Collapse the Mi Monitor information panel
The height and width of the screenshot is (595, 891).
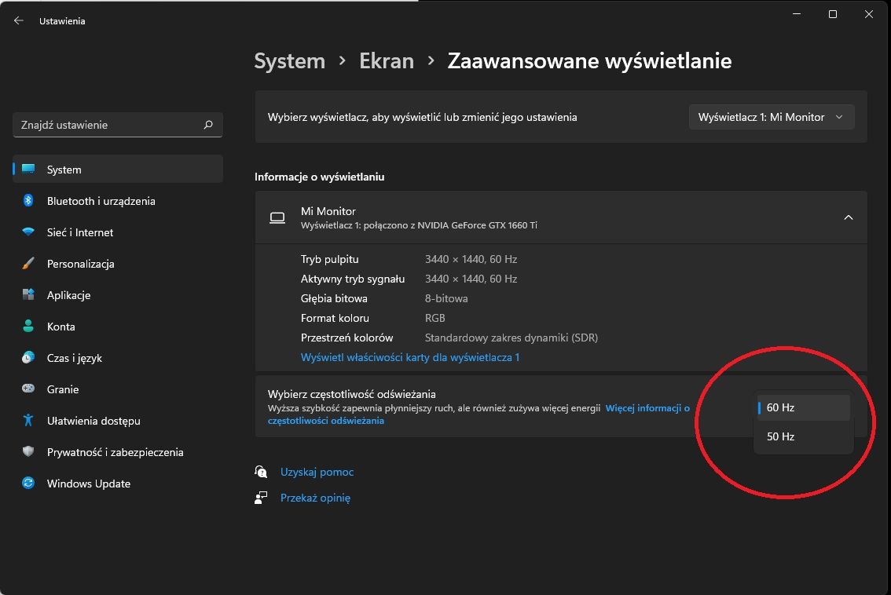(848, 217)
